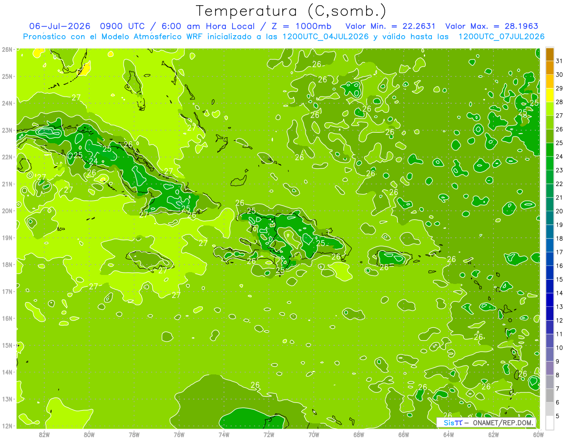
Task: Select valid-until time '1200UTC_07JUL2026'
Action: [501, 36]
